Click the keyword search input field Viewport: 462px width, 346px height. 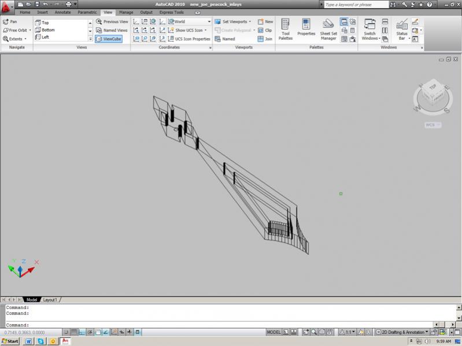[x=356, y=5]
